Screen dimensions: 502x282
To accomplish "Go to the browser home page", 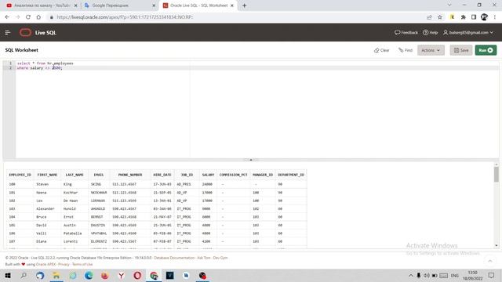I will (38, 17).
